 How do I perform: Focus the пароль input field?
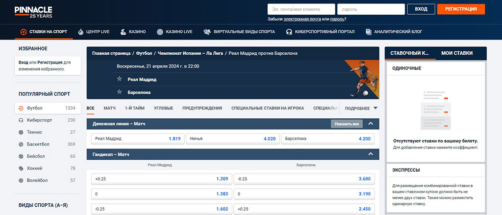click(371, 9)
